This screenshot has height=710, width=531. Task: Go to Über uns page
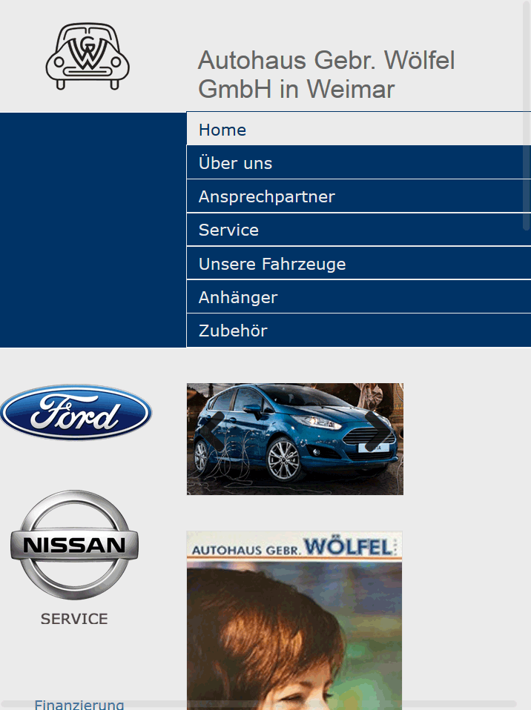tap(358, 162)
